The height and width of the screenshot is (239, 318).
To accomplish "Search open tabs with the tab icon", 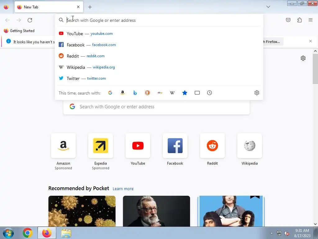I will pos(197,93).
